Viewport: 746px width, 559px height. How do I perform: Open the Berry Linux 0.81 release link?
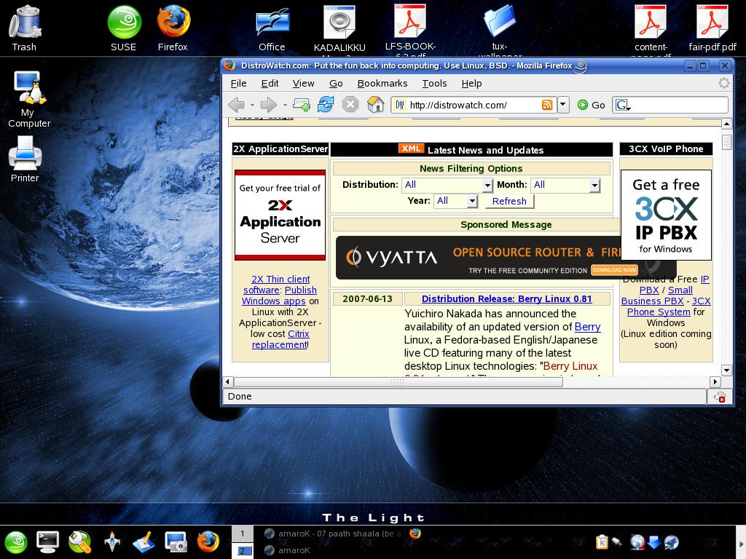point(506,298)
